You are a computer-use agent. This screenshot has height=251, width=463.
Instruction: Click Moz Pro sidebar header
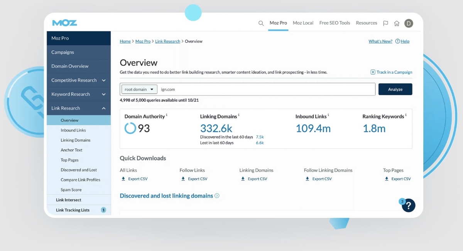click(79, 38)
